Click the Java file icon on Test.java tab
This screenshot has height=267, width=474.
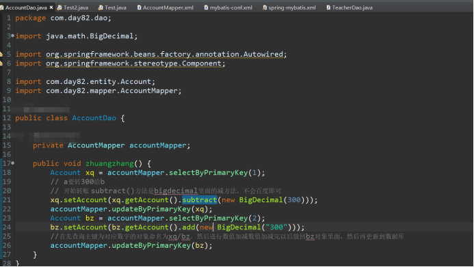(101, 8)
